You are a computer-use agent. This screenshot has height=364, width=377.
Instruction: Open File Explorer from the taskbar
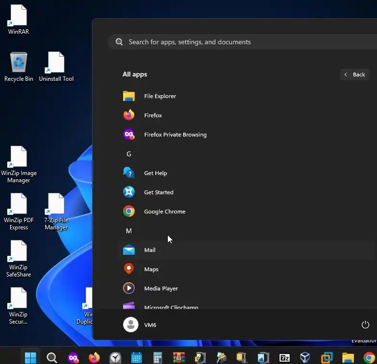(348, 358)
